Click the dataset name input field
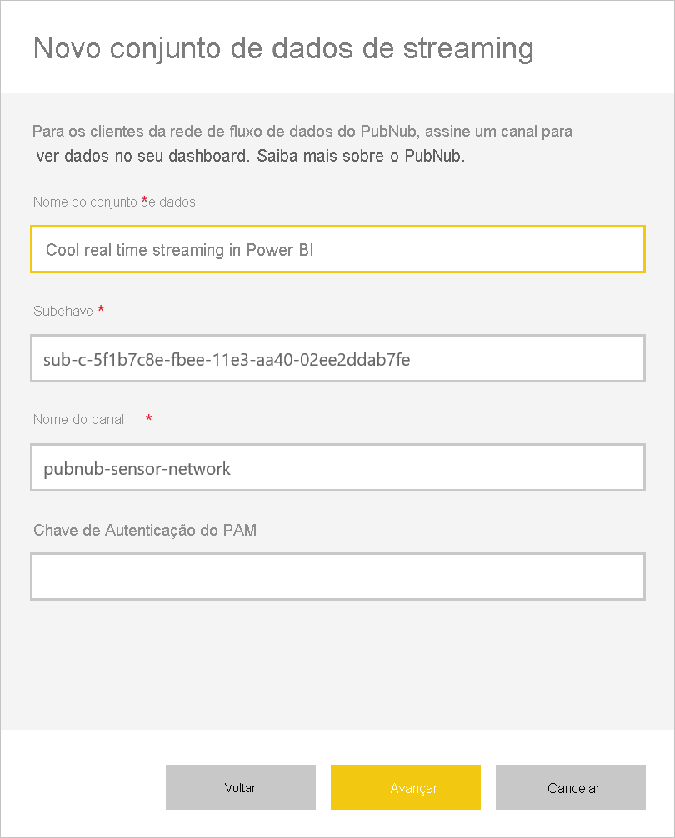Image resolution: width=675 pixels, height=838 pixels. pyautogui.click(x=337, y=248)
